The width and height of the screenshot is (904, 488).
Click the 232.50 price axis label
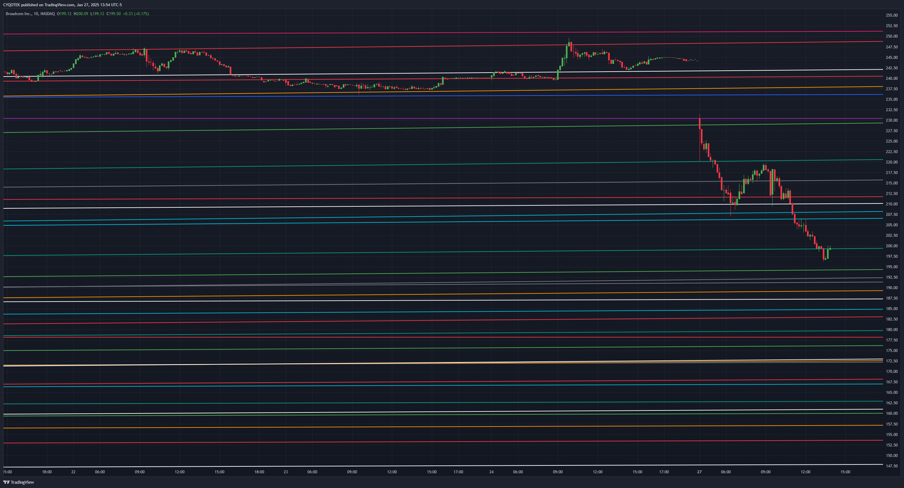pos(892,110)
